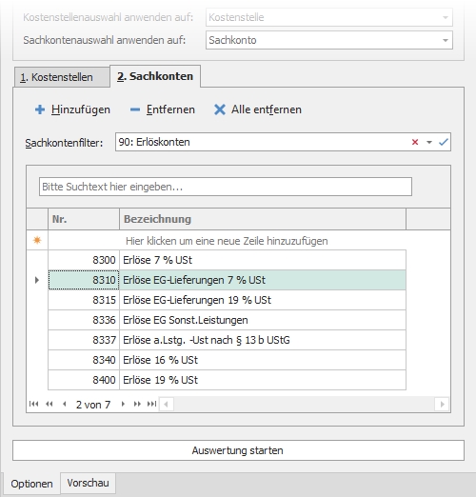Screen dimensions: 476x497
Task: Click the Alle entfernen X icon
Action: click(x=220, y=109)
